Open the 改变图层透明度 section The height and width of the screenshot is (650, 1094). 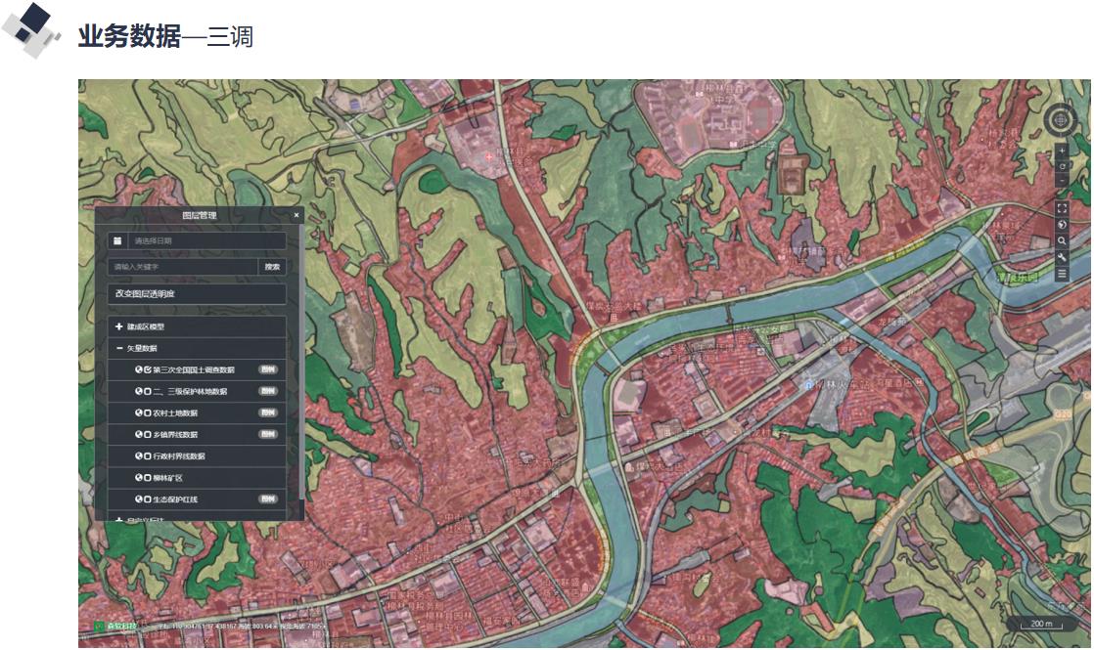click(x=197, y=293)
